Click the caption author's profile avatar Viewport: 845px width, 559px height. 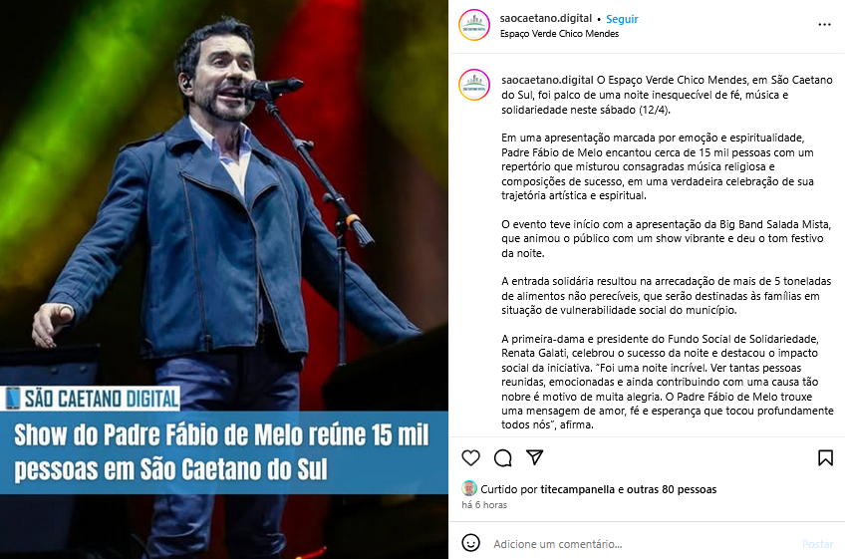(x=473, y=85)
